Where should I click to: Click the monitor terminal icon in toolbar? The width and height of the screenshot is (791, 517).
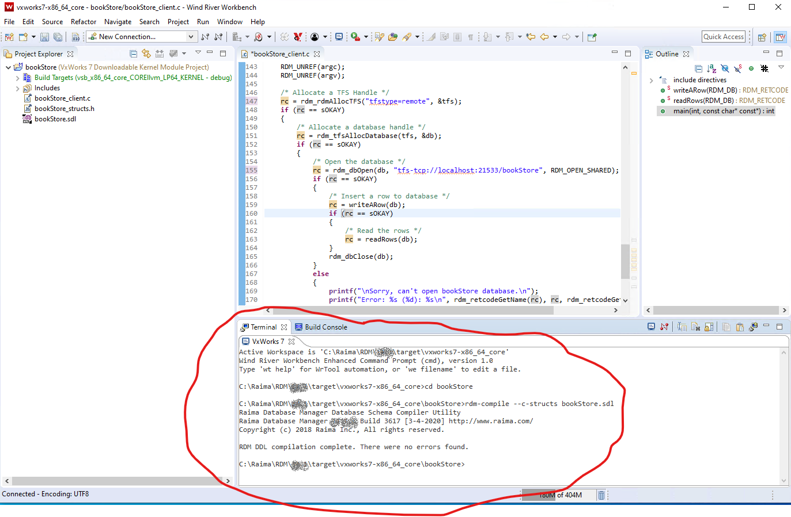(x=339, y=37)
